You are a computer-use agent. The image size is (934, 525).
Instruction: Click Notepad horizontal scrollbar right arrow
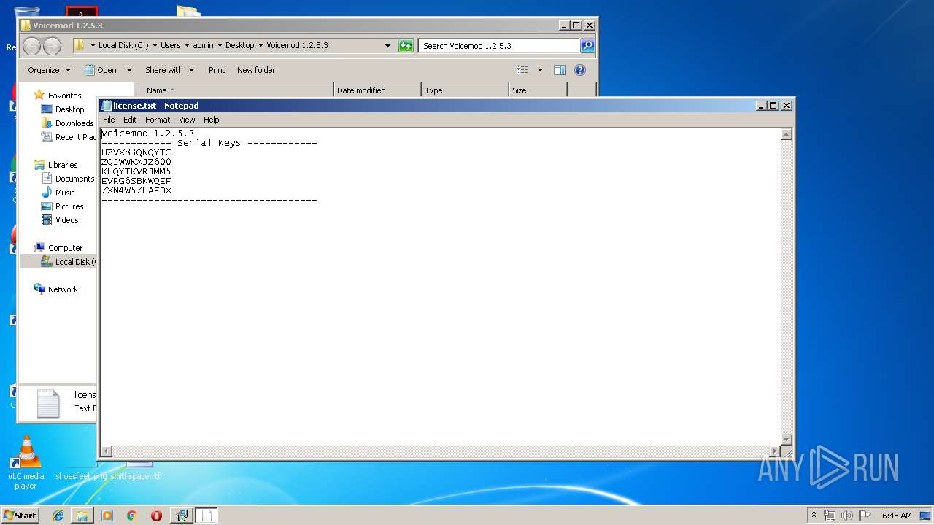(x=774, y=451)
